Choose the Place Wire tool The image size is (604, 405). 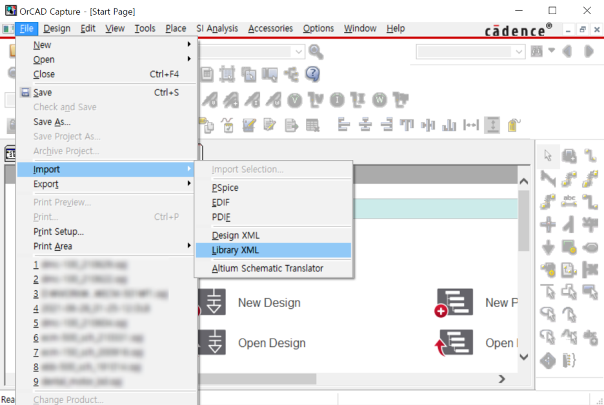point(590,156)
